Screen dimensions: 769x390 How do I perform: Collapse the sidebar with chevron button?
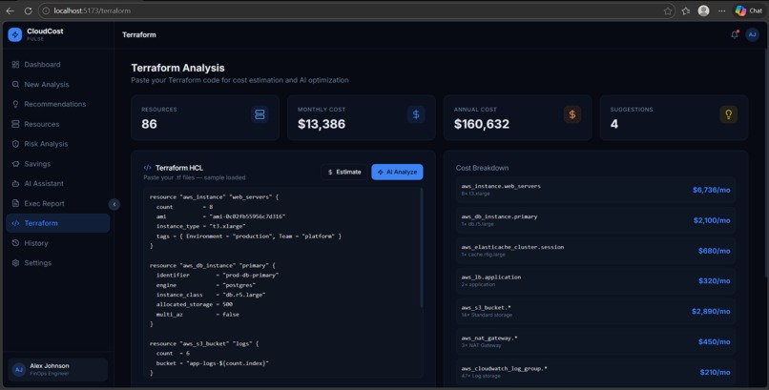(114, 204)
